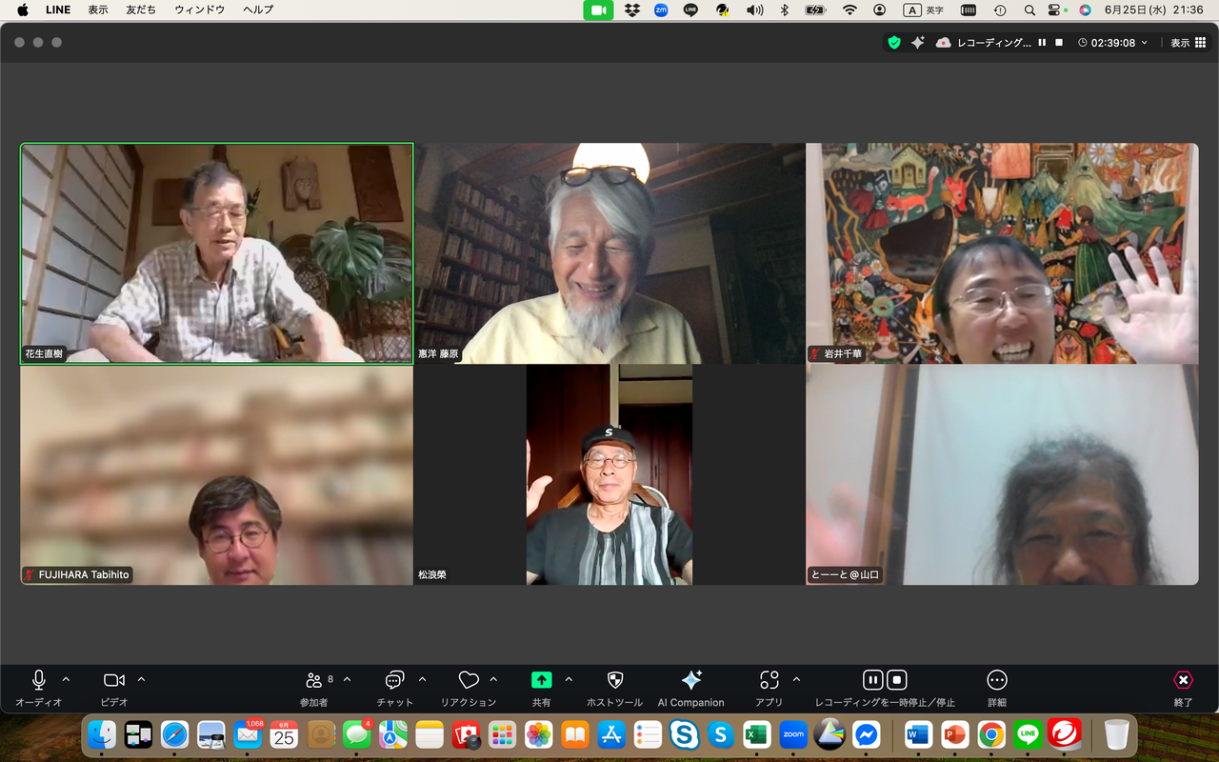Open the 友だち menu
The width and height of the screenshot is (1219, 762).
click(x=143, y=10)
